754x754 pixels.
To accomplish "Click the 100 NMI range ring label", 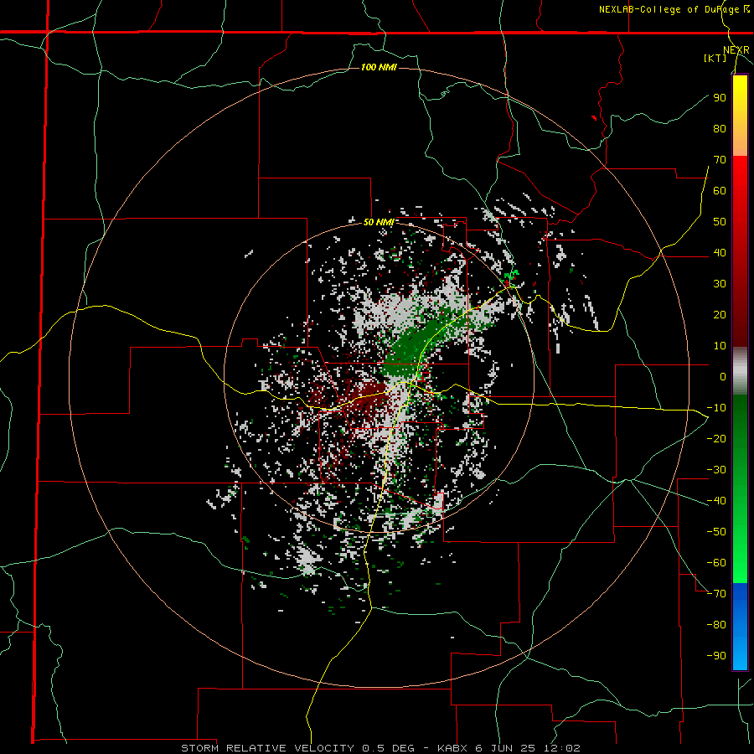I will pos(379,67).
